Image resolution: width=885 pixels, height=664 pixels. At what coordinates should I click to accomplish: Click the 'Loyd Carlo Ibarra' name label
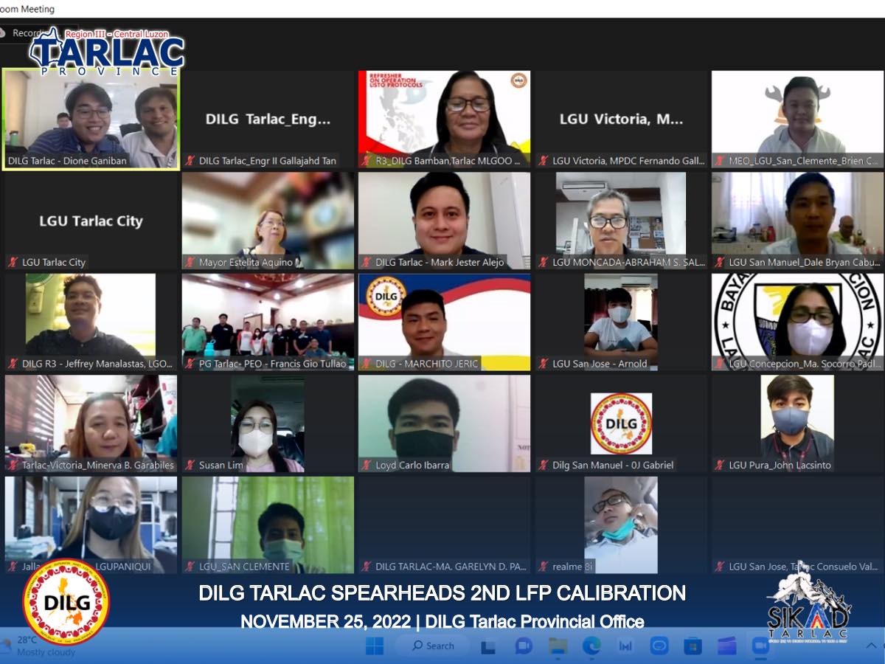[x=412, y=465]
